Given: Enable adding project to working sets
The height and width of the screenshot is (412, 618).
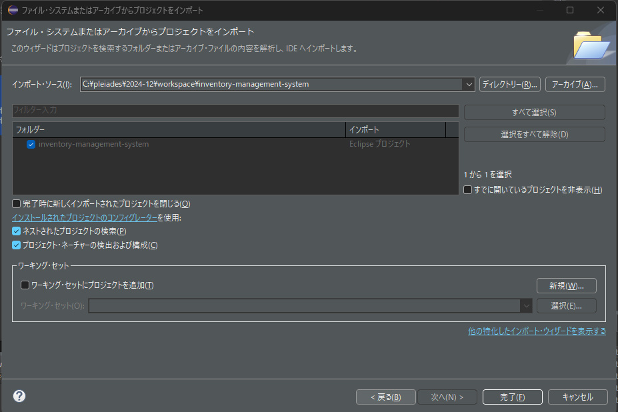Looking at the screenshot, I should [x=25, y=285].
